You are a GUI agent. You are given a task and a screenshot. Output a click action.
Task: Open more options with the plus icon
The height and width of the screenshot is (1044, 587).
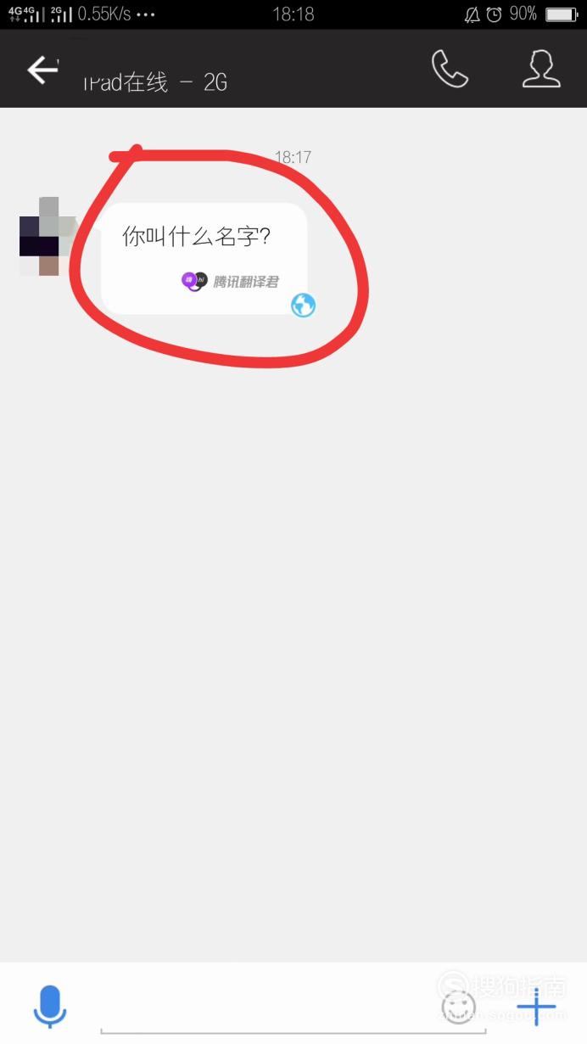pos(536,1008)
